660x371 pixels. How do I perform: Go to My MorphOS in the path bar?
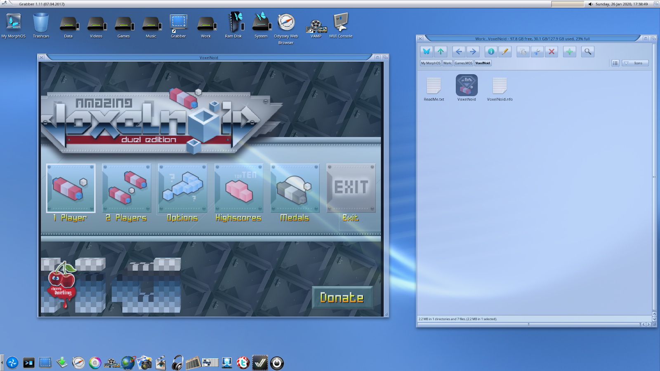coord(431,63)
